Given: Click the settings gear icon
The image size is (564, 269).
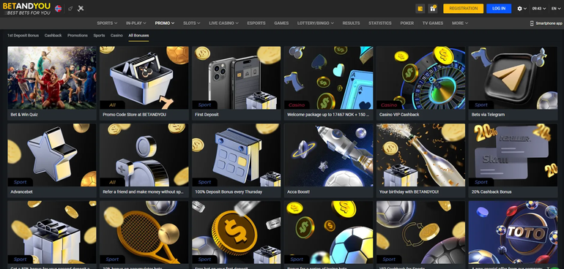Looking at the screenshot, I should point(519,9).
